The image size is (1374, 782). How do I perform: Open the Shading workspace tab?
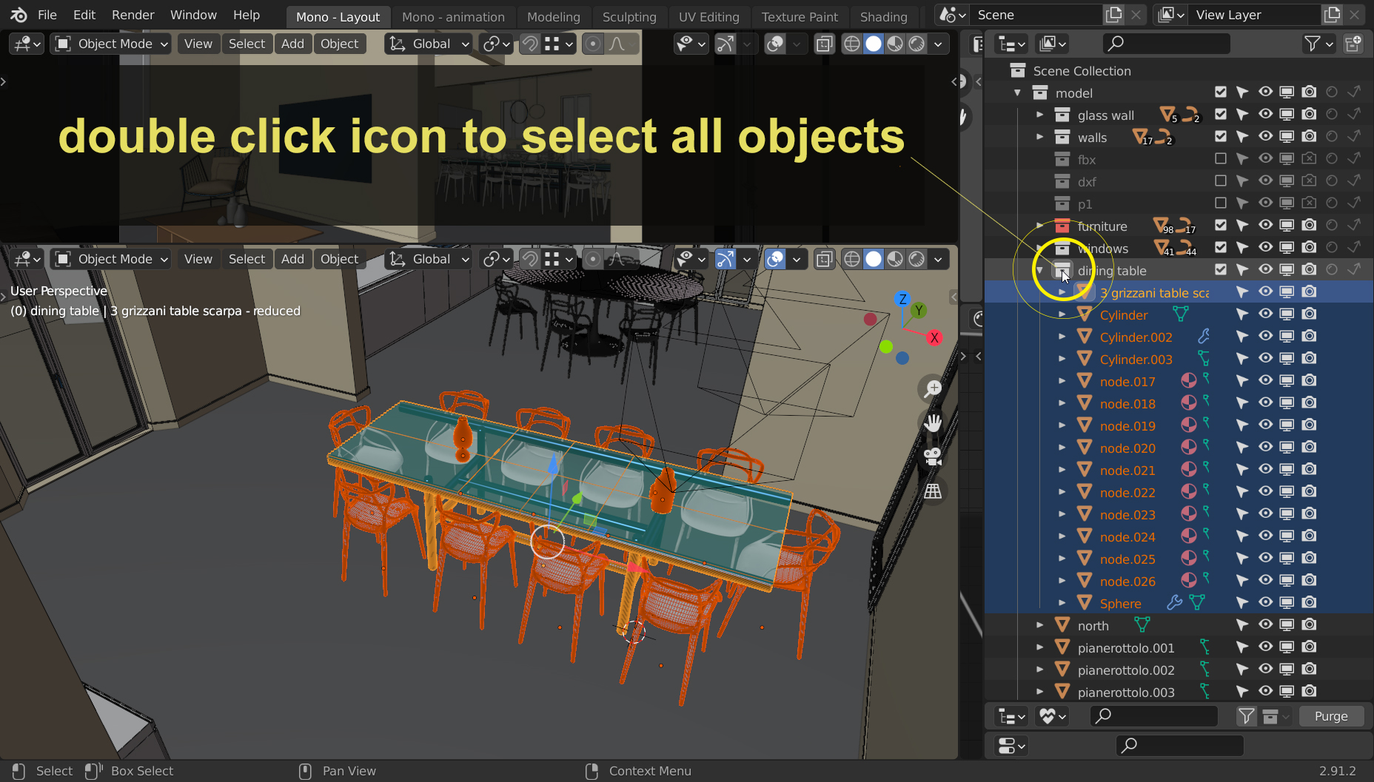(x=883, y=16)
